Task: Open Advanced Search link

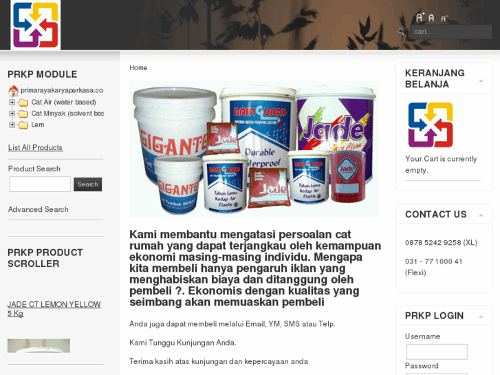Action: pyautogui.click(x=39, y=209)
